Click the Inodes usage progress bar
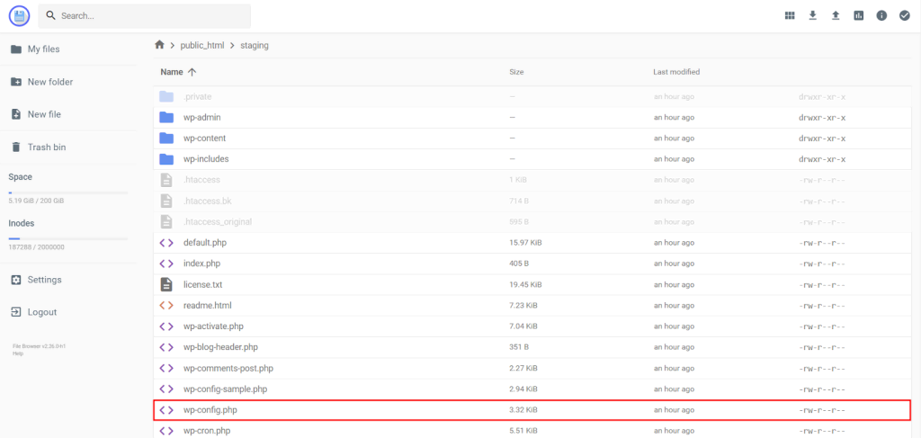Image resolution: width=921 pixels, height=438 pixels. click(68, 239)
